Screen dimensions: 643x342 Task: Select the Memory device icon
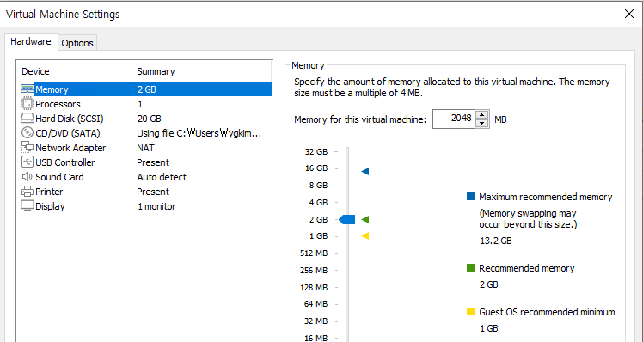coord(28,89)
